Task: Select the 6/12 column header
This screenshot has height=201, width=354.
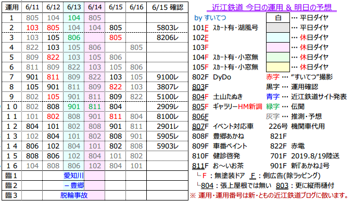Action: [x=53, y=7]
